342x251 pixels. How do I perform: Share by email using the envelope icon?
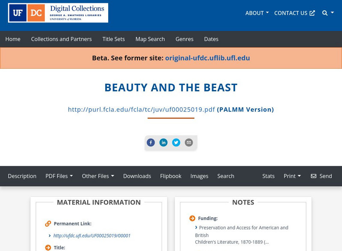(189, 142)
